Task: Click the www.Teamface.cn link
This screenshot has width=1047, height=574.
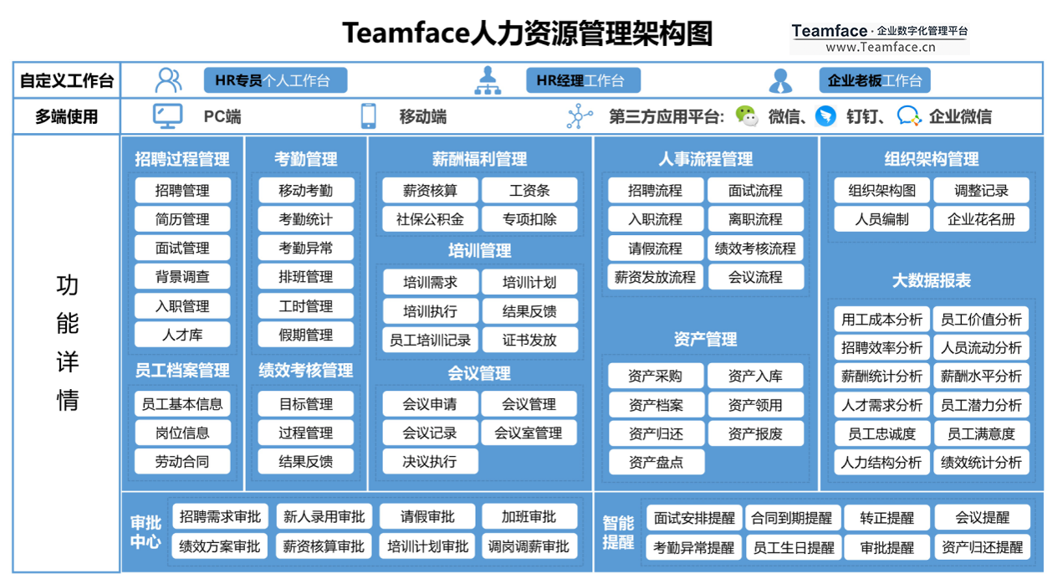Action: pyautogui.click(x=880, y=48)
